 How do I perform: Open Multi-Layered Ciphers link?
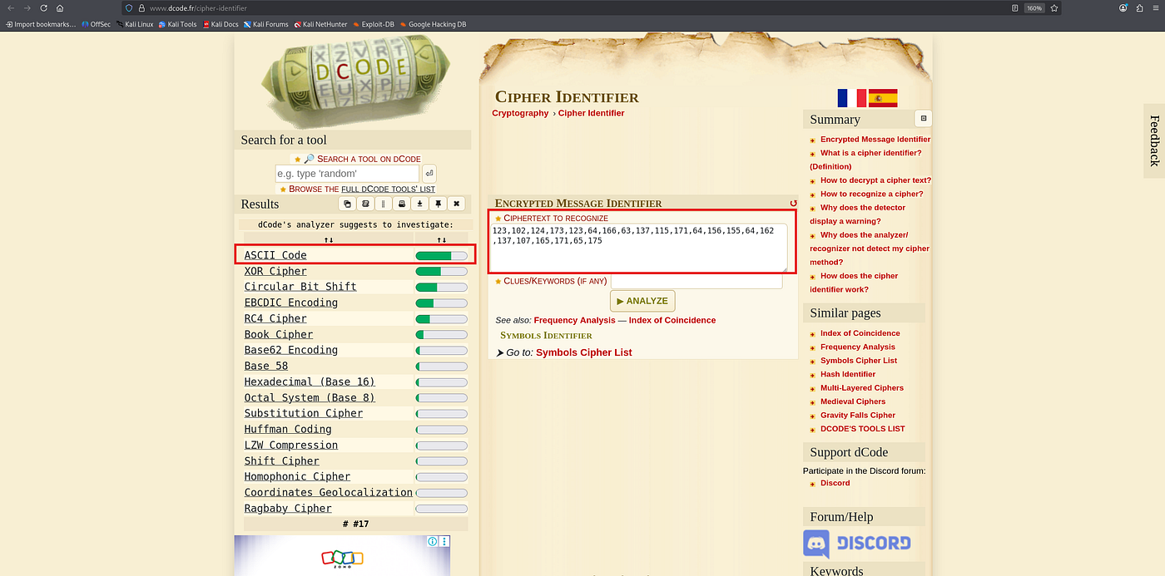862,387
